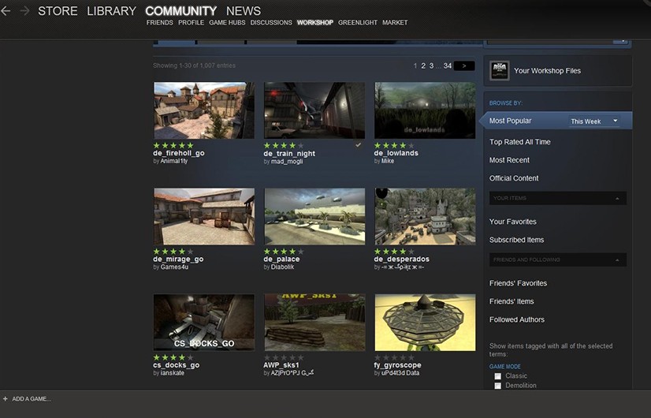Click the star rating for de_mirage_go

coord(173,252)
